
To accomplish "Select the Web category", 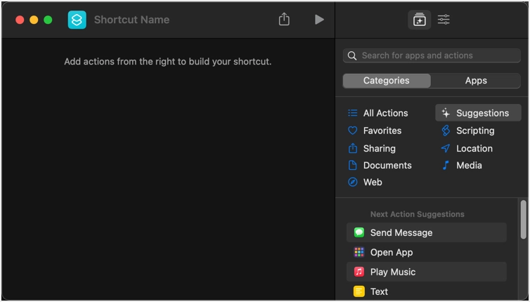I will (373, 183).
